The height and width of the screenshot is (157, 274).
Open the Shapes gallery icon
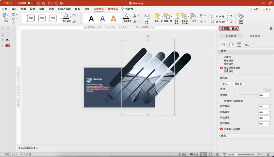click(5, 16)
